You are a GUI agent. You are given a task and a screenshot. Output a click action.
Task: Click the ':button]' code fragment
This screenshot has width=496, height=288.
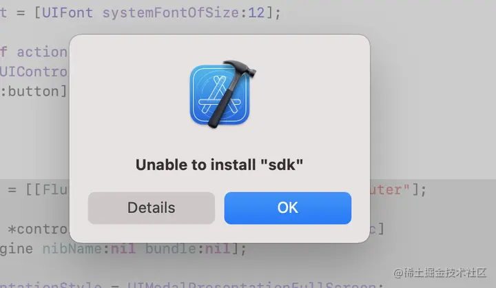(x=34, y=92)
